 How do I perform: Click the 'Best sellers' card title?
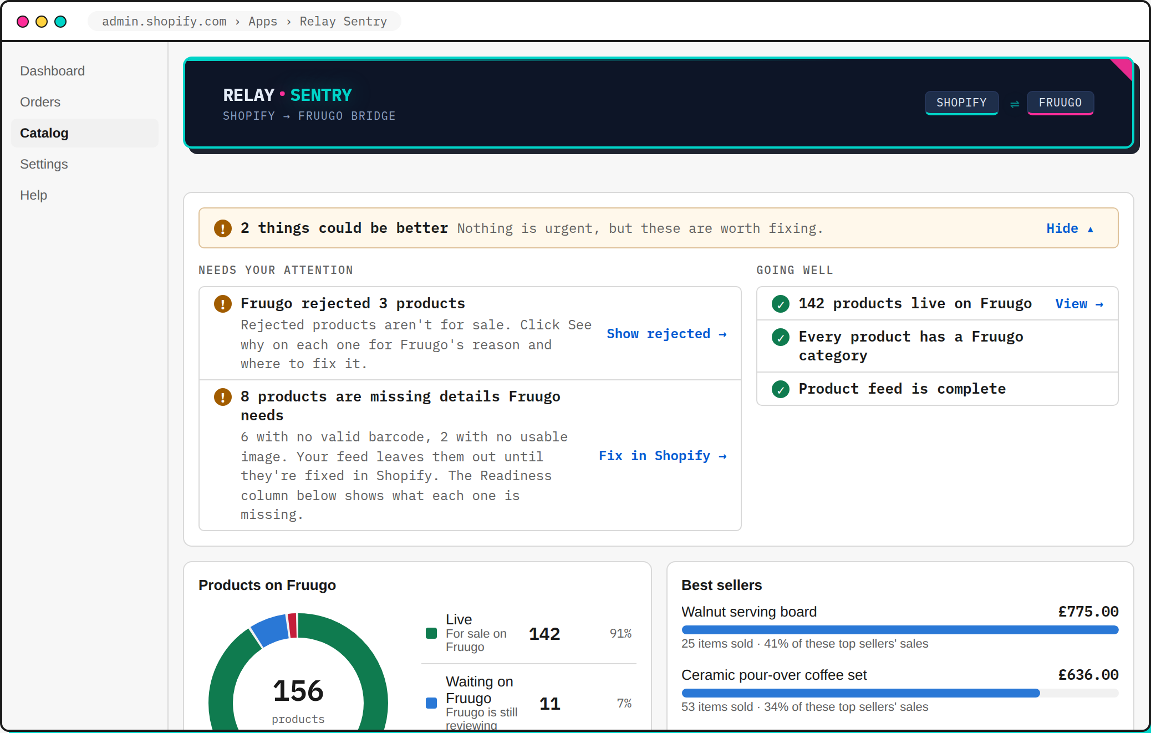[x=722, y=585]
